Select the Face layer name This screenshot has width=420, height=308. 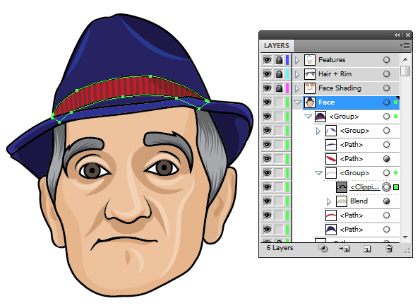point(327,102)
